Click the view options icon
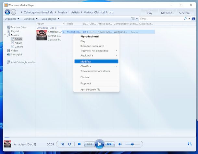Screen dimensions: 198x154 (133, 19)
